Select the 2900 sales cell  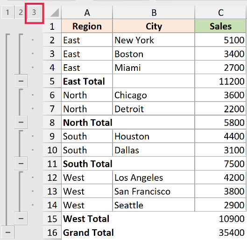coord(220,205)
